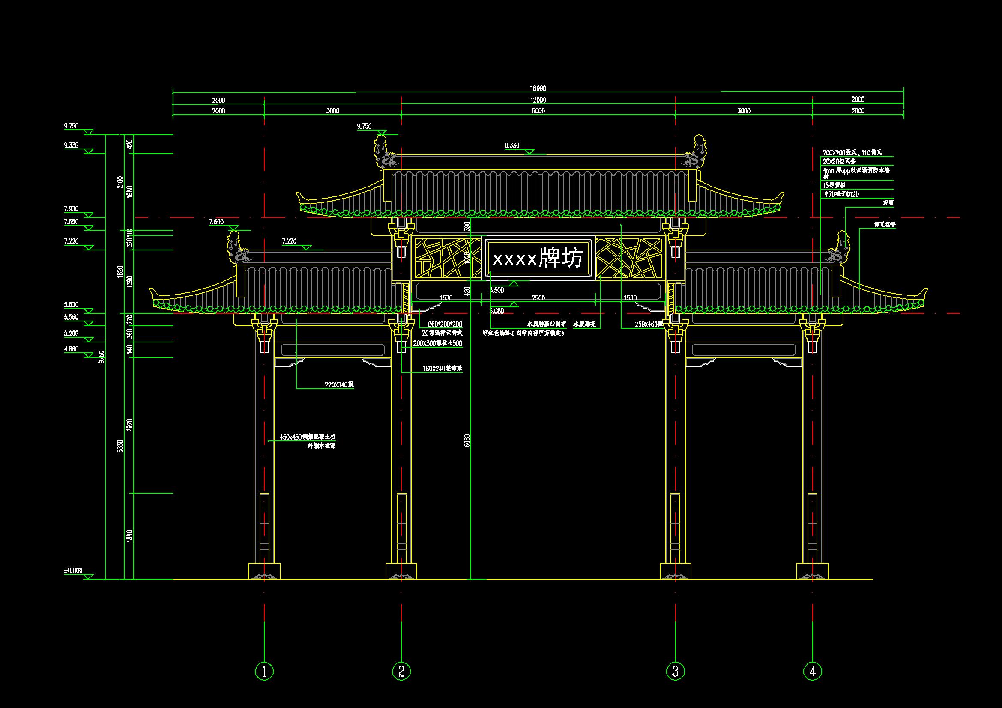This screenshot has width=1002, height=708.
Task: Select the vertical '9750' total height dimension
Action: [102, 357]
